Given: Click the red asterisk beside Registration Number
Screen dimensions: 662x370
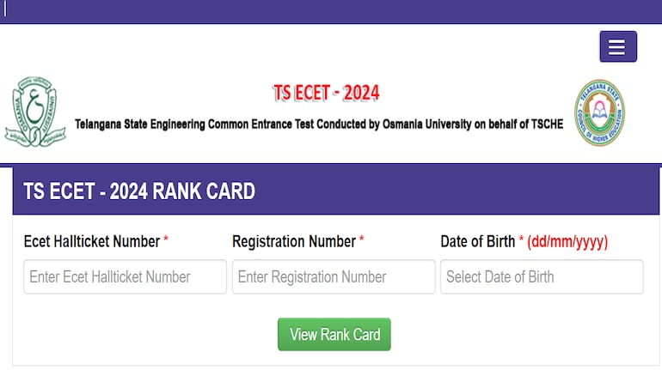Looking at the screenshot, I should 361,239.
